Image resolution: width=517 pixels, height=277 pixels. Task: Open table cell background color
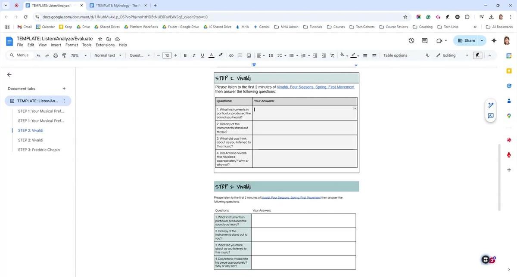pos(344,55)
